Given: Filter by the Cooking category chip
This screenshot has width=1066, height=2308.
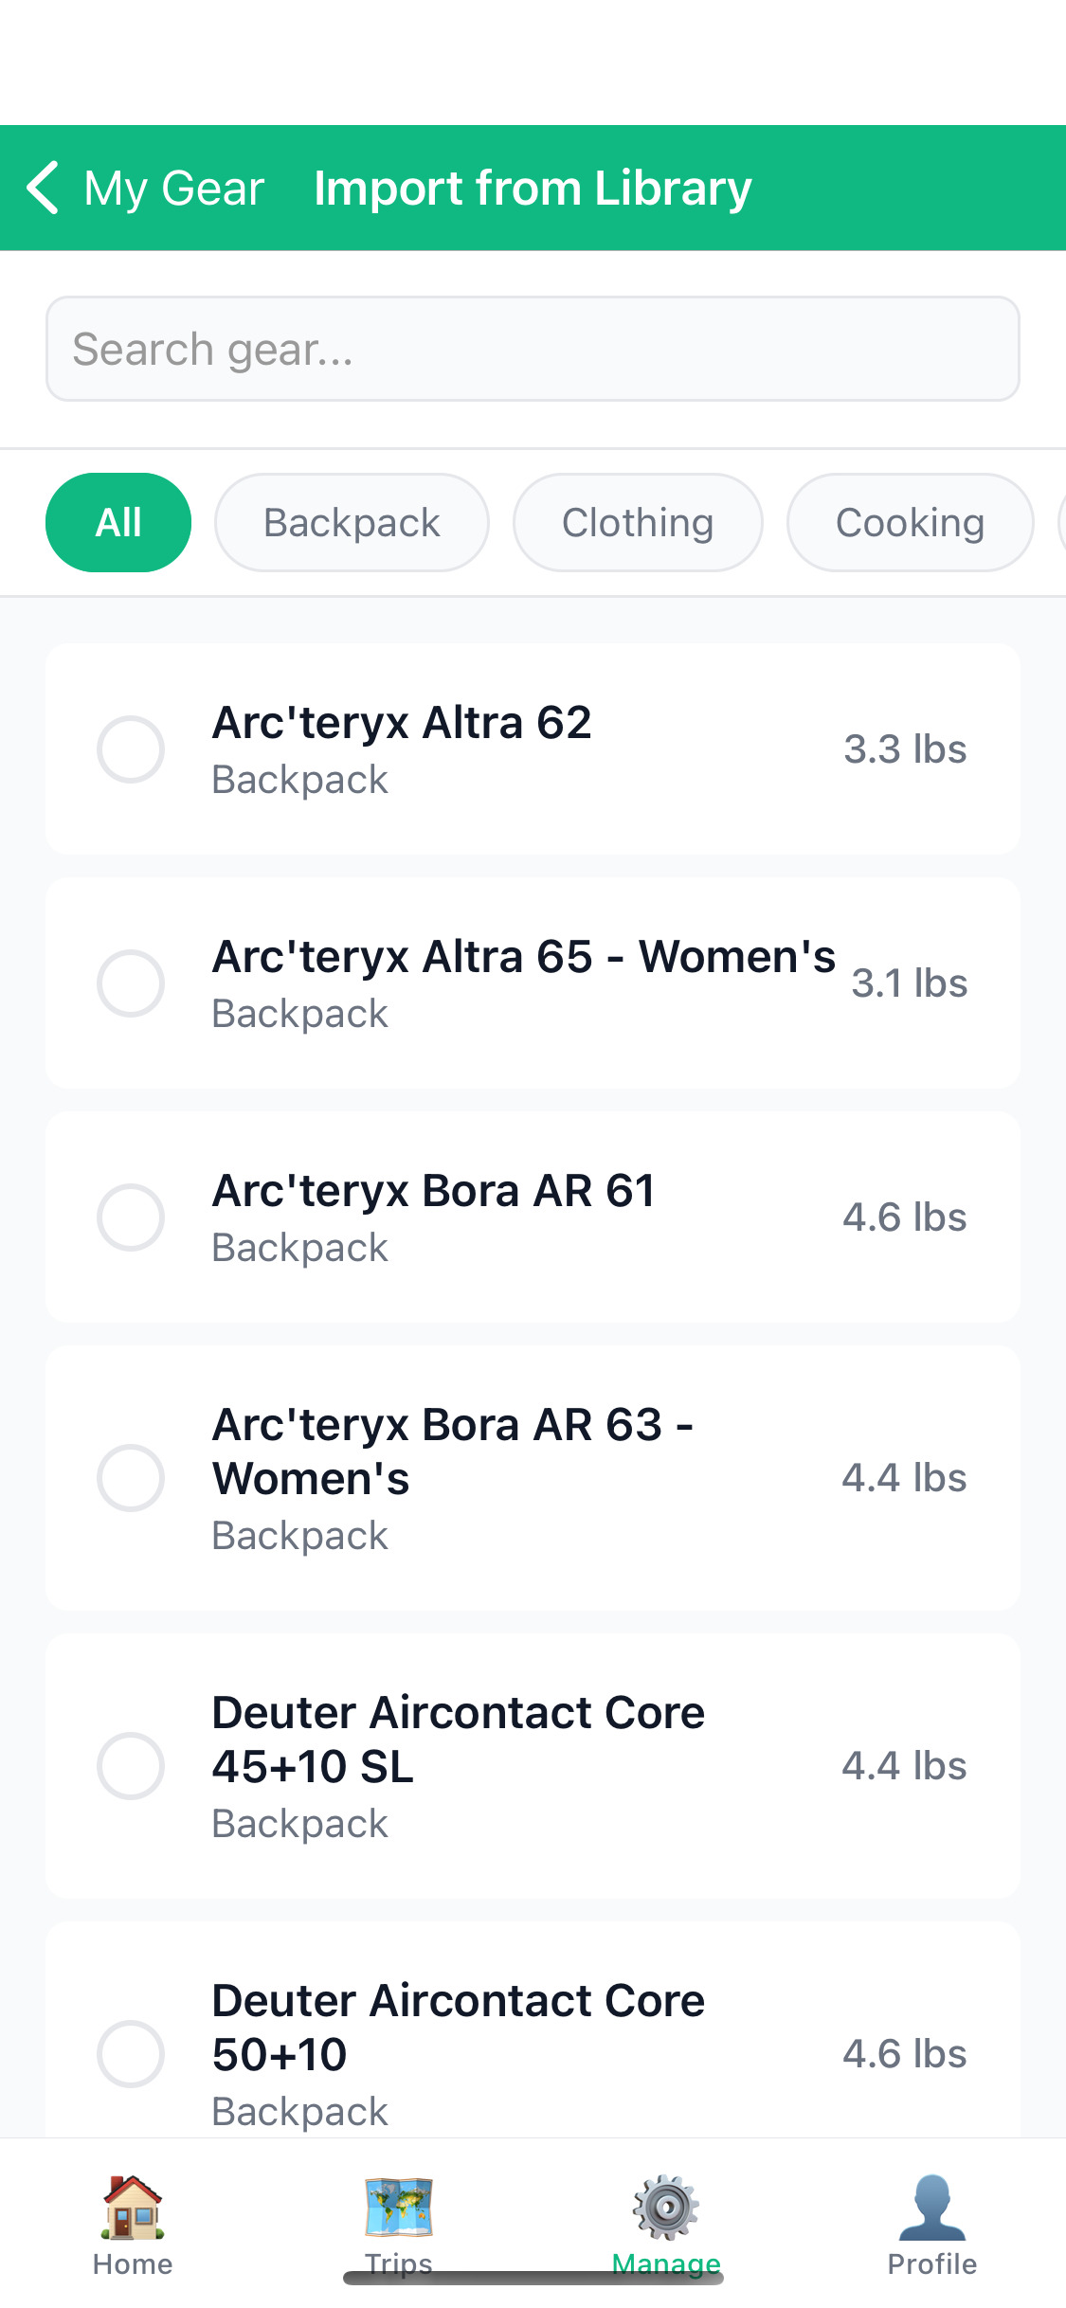Looking at the screenshot, I should [x=910, y=523].
